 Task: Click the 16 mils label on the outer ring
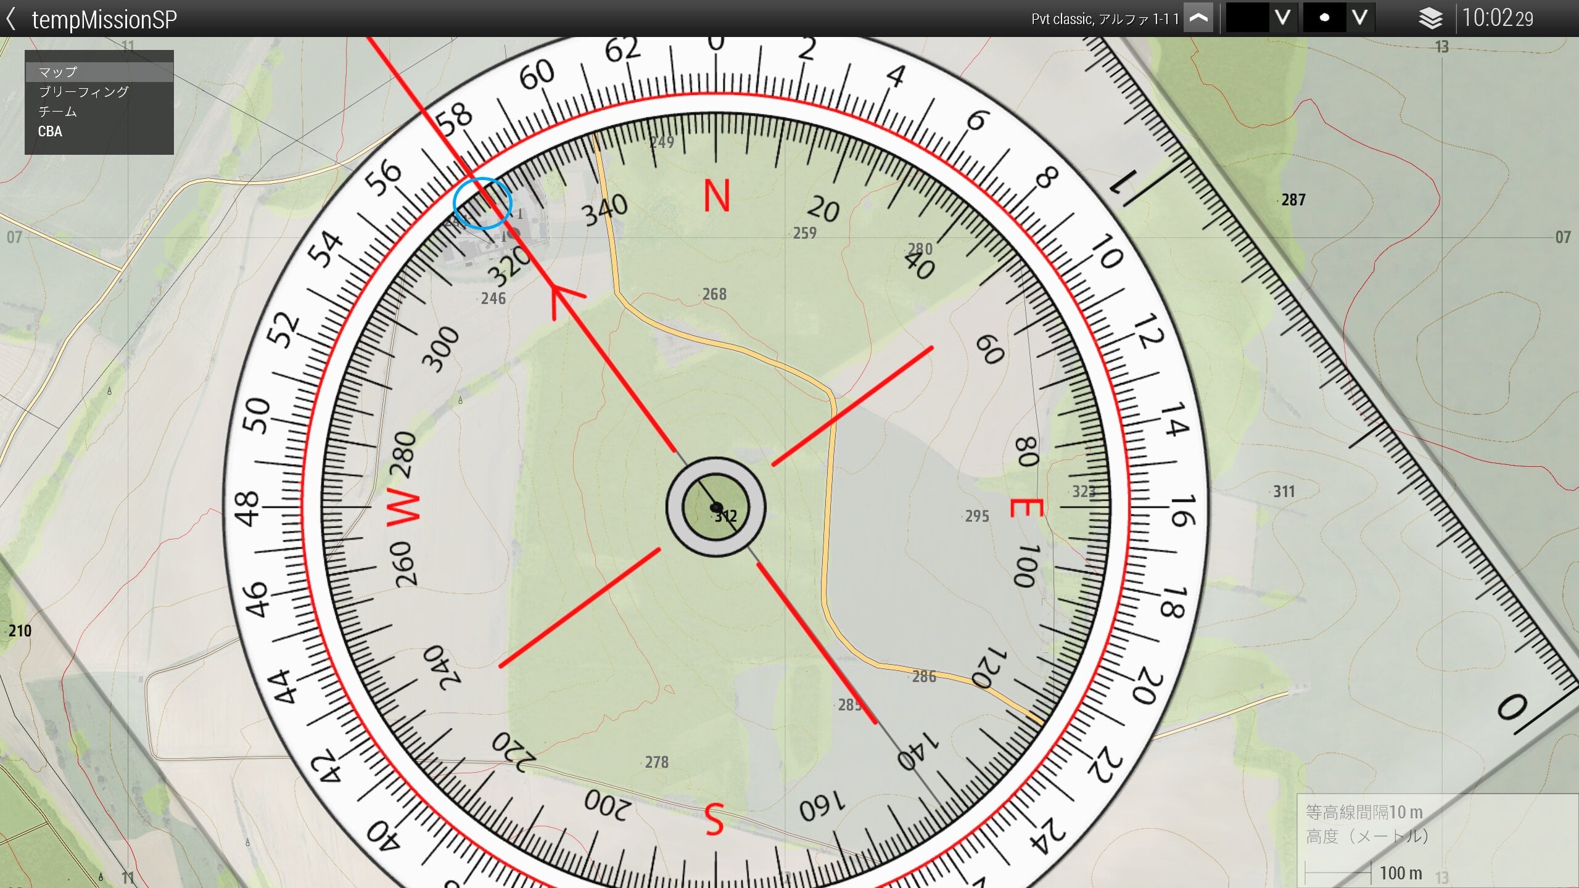pos(1182,511)
